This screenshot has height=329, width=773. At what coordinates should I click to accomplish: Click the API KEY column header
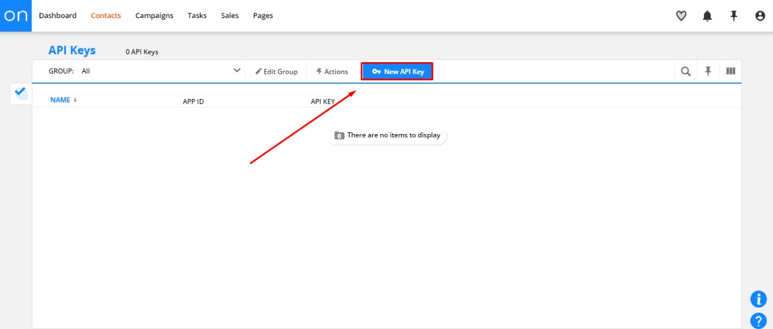(322, 101)
